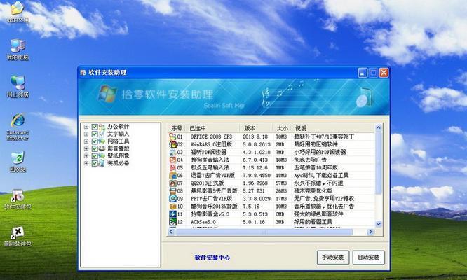Sort by 序号 column header

click(177, 128)
